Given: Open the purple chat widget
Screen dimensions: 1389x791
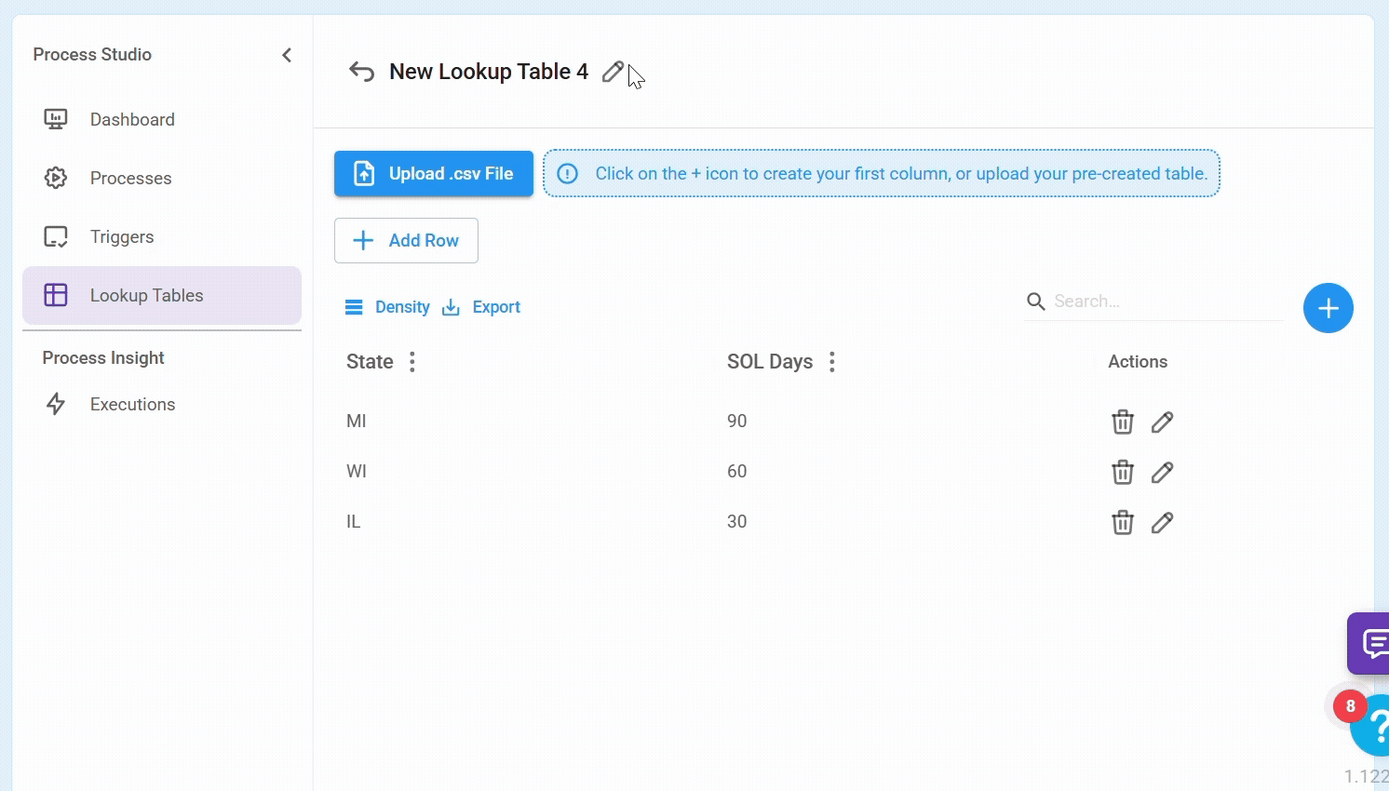Looking at the screenshot, I should (1369, 643).
